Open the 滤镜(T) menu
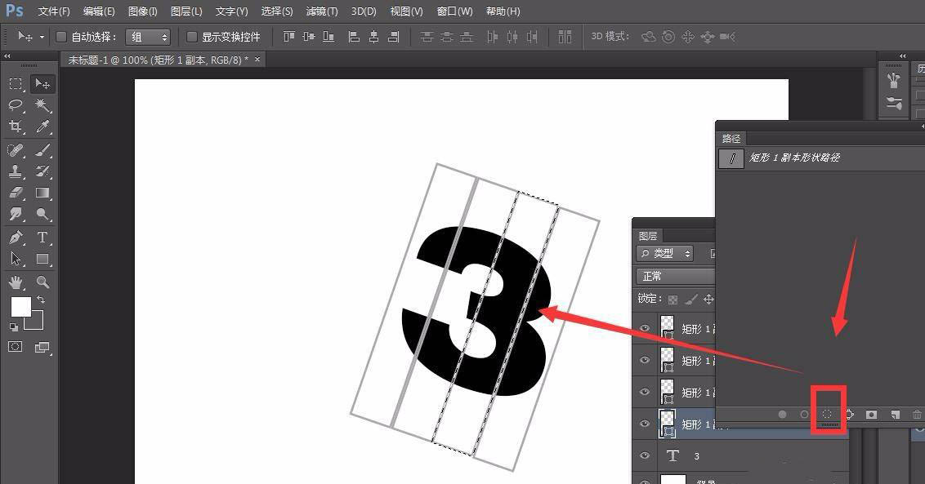Image resolution: width=925 pixels, height=484 pixels. coord(322,11)
